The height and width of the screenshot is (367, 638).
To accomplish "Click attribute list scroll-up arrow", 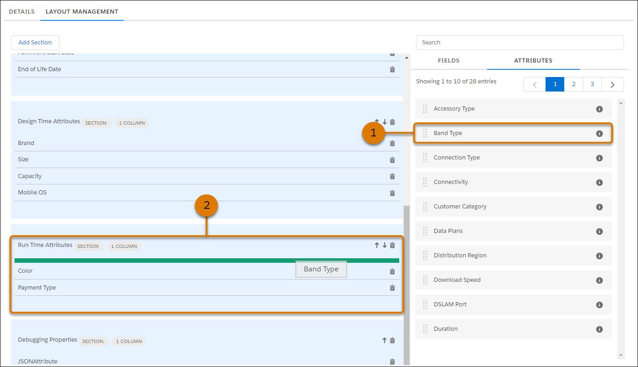I will click(621, 103).
